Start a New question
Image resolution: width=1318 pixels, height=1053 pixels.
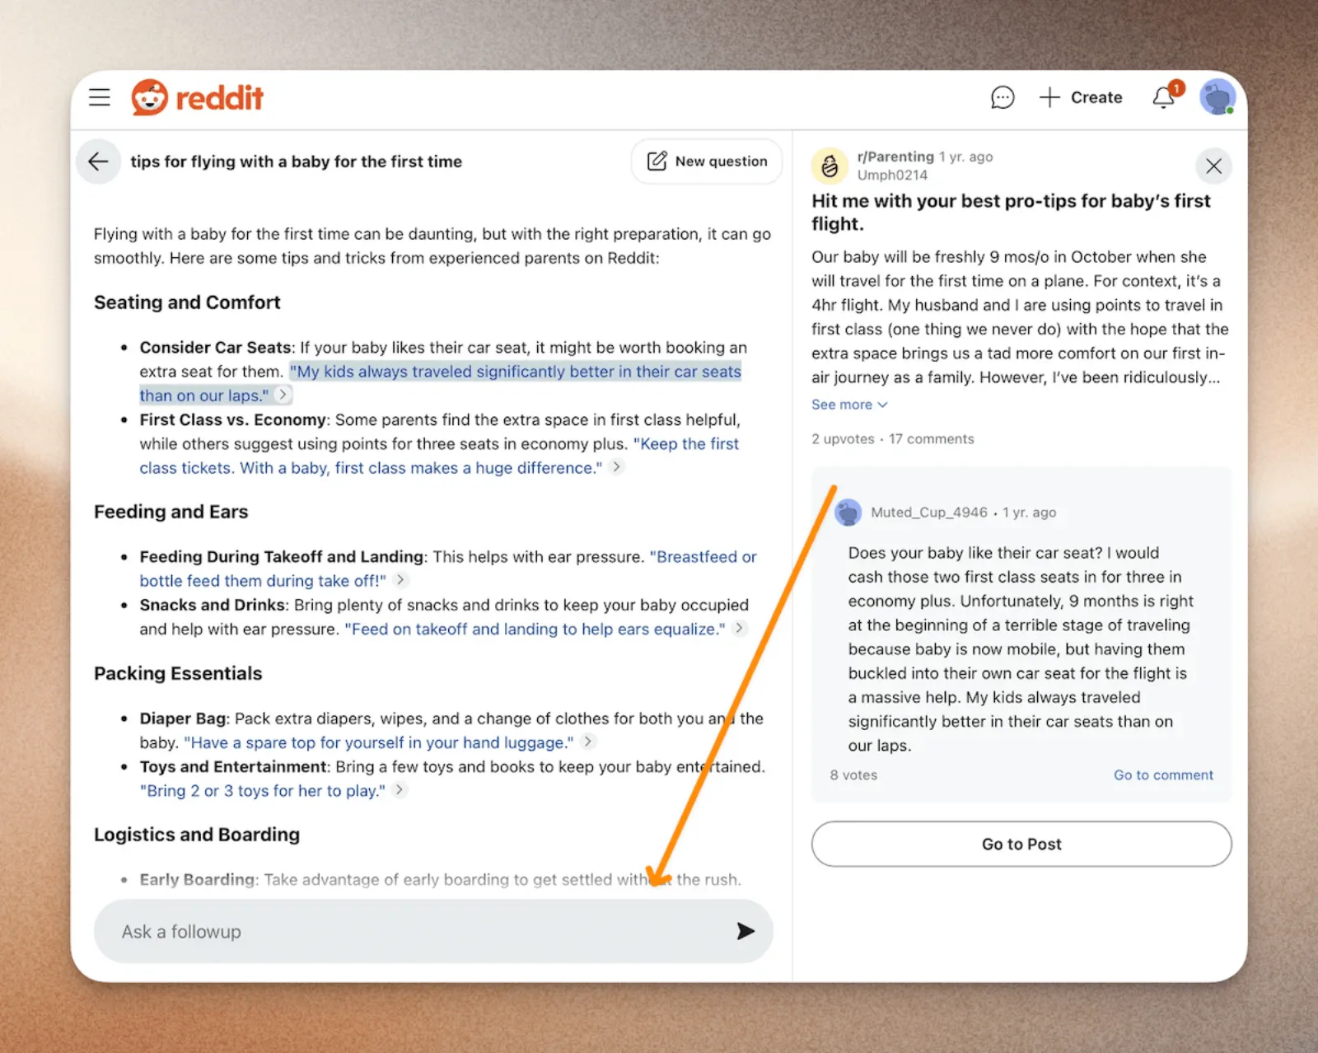tap(707, 161)
